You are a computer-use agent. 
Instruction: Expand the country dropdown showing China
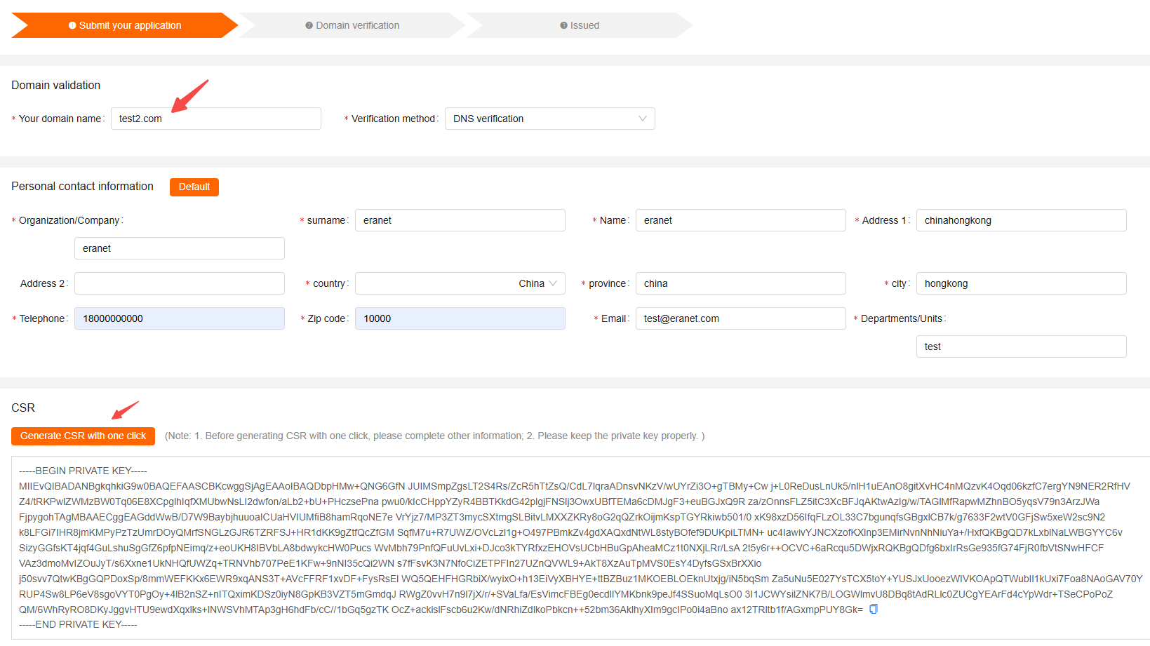460,283
